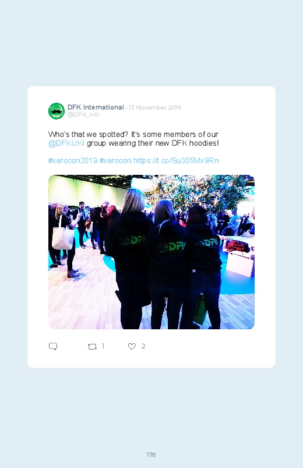Open the tweet photo of DFK hoodies

[151, 252]
